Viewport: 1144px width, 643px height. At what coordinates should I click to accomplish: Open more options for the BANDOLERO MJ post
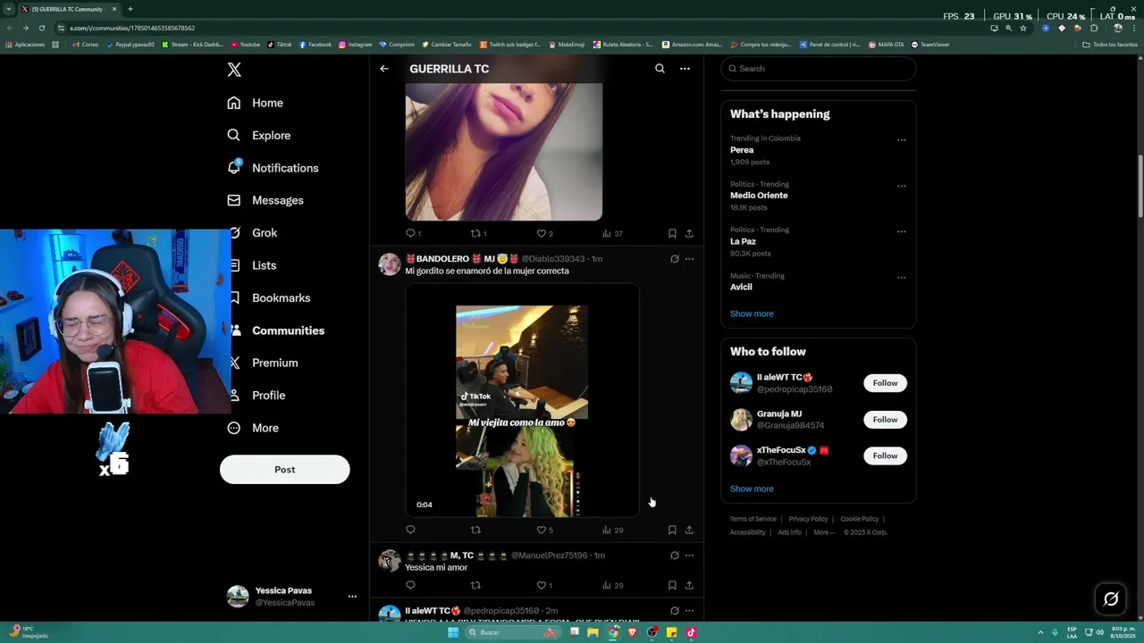[x=689, y=259]
